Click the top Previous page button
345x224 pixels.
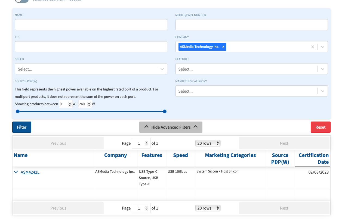(x=58, y=143)
